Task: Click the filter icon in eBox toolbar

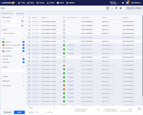Action: point(108,8)
